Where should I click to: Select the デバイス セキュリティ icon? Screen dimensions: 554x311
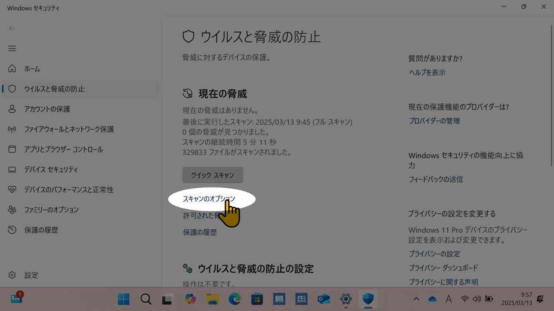click(12, 169)
